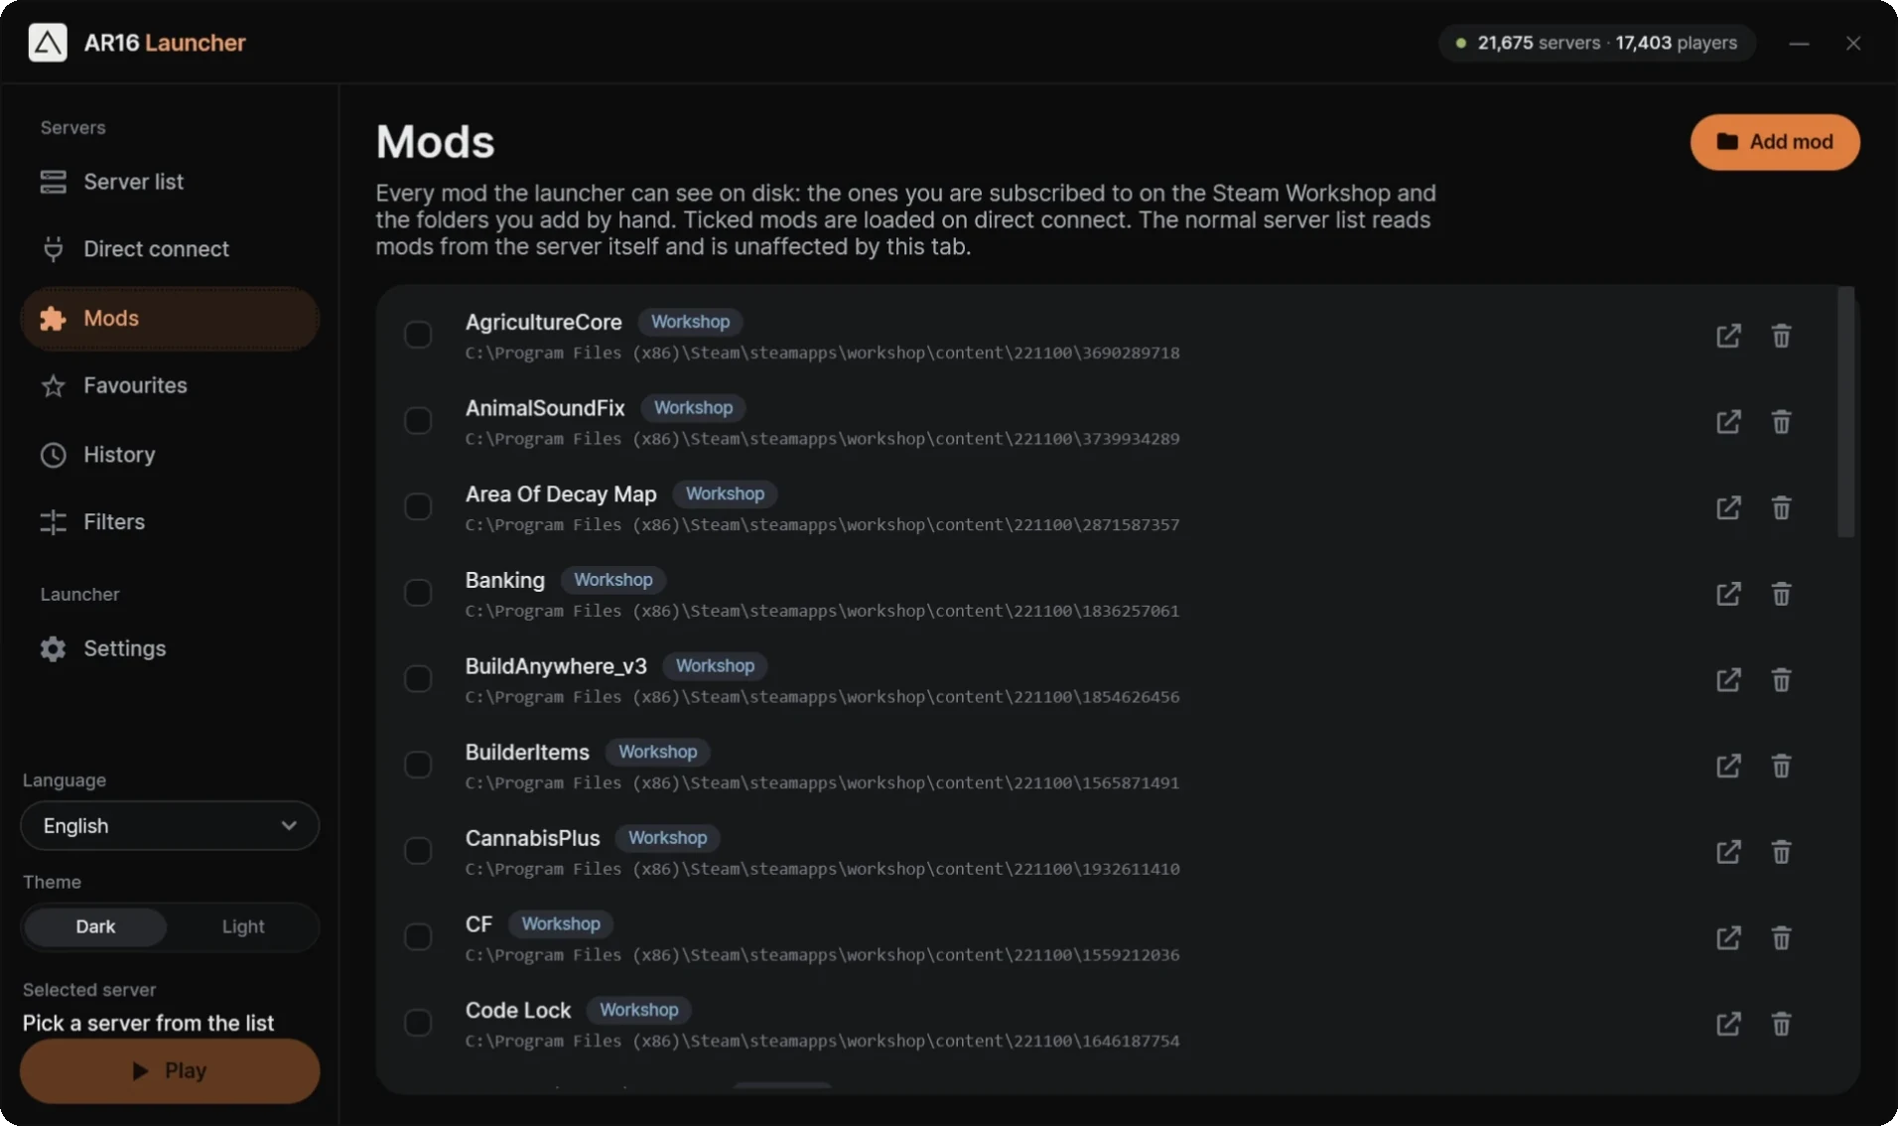Image resolution: width=1898 pixels, height=1126 pixels.
Task: Tick the BuildAnywhere_v3 checkbox
Action: [418, 679]
